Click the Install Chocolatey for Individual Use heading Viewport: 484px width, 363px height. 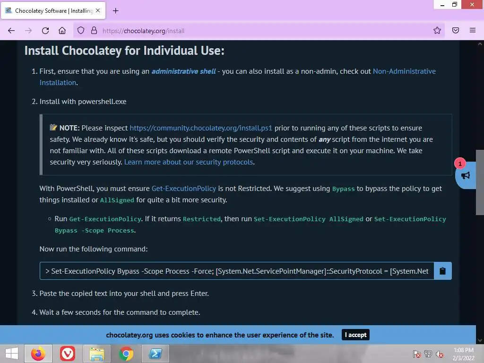pyautogui.click(x=124, y=51)
